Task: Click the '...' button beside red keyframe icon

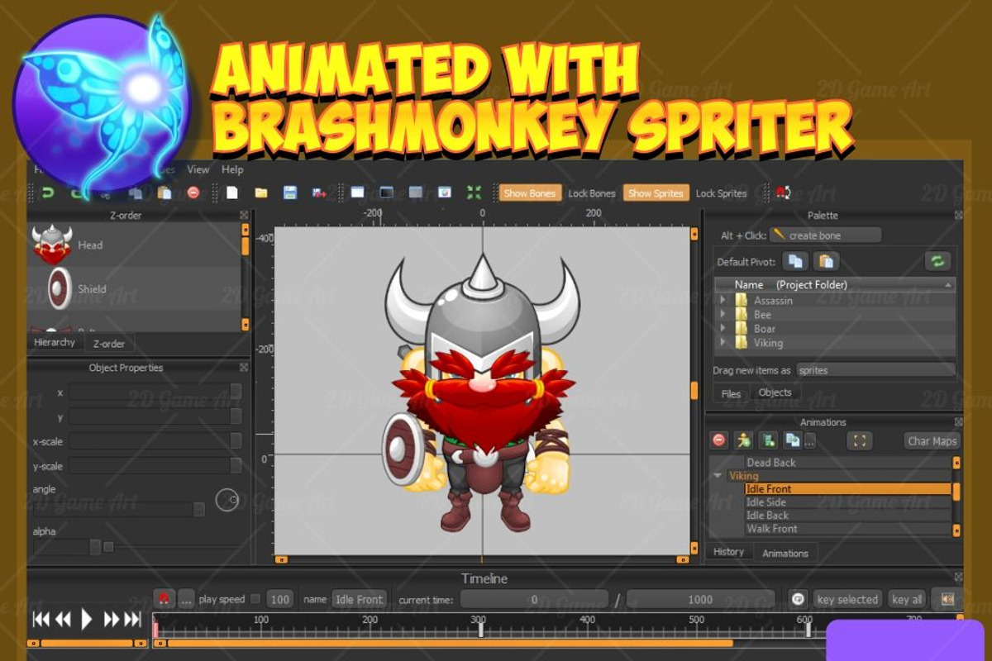Action: [x=187, y=599]
